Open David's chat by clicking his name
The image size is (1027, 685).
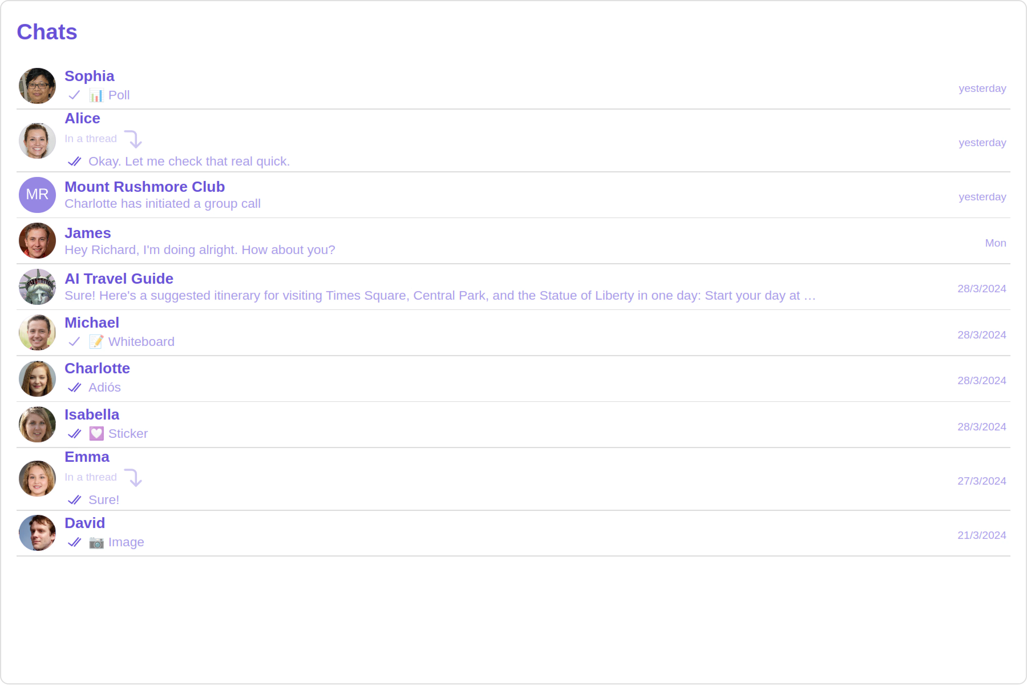coord(85,523)
